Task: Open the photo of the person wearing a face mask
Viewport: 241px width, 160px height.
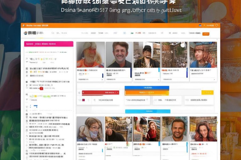Action: (90, 129)
